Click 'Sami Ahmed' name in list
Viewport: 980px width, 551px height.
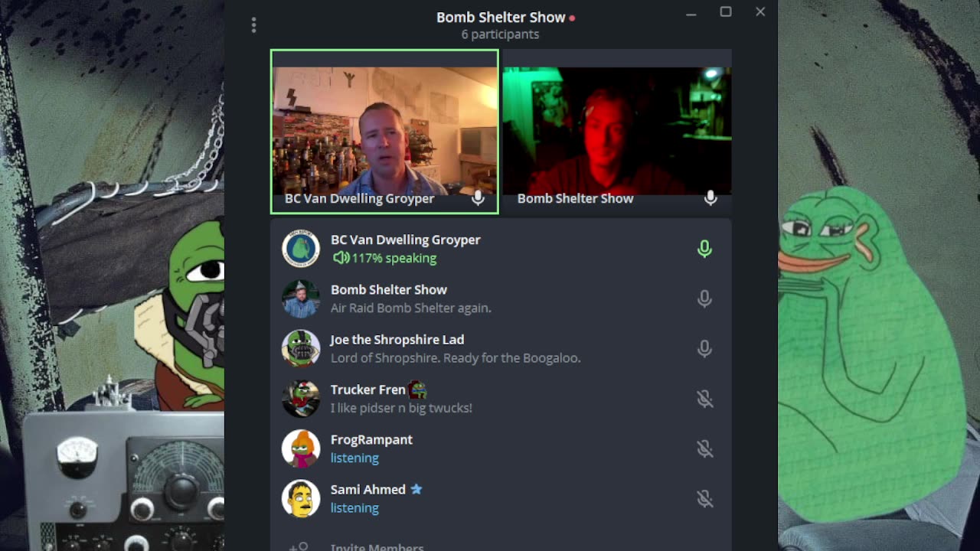pyautogui.click(x=368, y=489)
